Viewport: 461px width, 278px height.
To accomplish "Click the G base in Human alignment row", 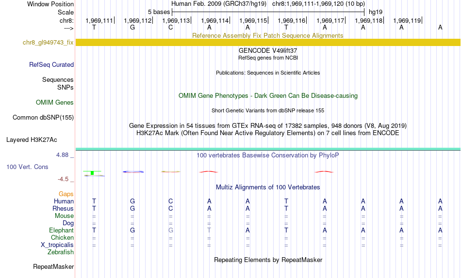I will (x=132, y=201).
